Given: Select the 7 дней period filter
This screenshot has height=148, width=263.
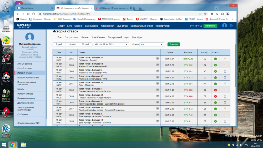Looking at the screenshot, I should click(x=59, y=45).
